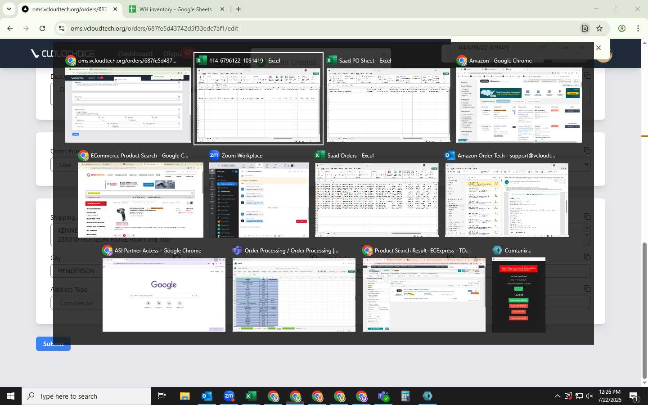Switch to the Order Processing Teams window
Viewport: 648px width, 405px height.
click(x=294, y=290)
